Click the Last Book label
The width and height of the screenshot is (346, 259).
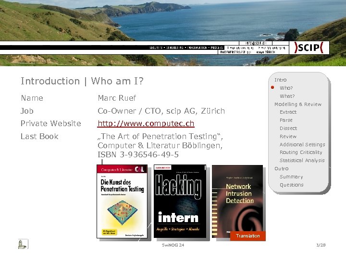(39, 136)
